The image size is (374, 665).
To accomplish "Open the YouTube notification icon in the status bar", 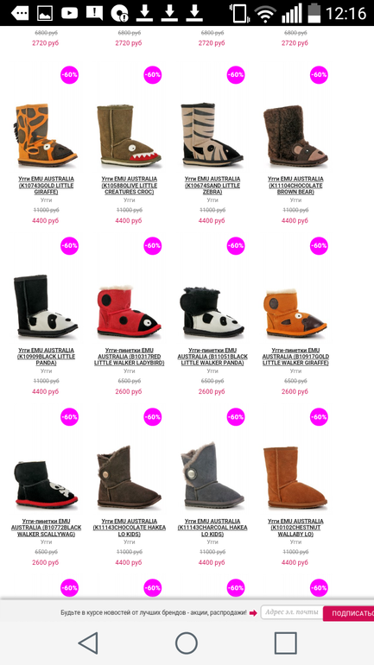I will point(70,13).
